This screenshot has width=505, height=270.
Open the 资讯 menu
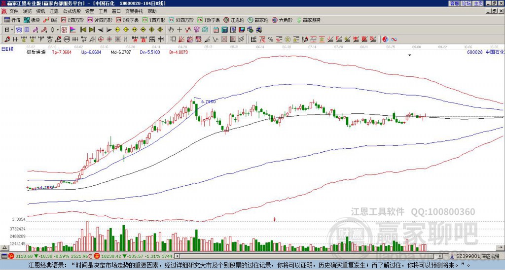(40, 11)
